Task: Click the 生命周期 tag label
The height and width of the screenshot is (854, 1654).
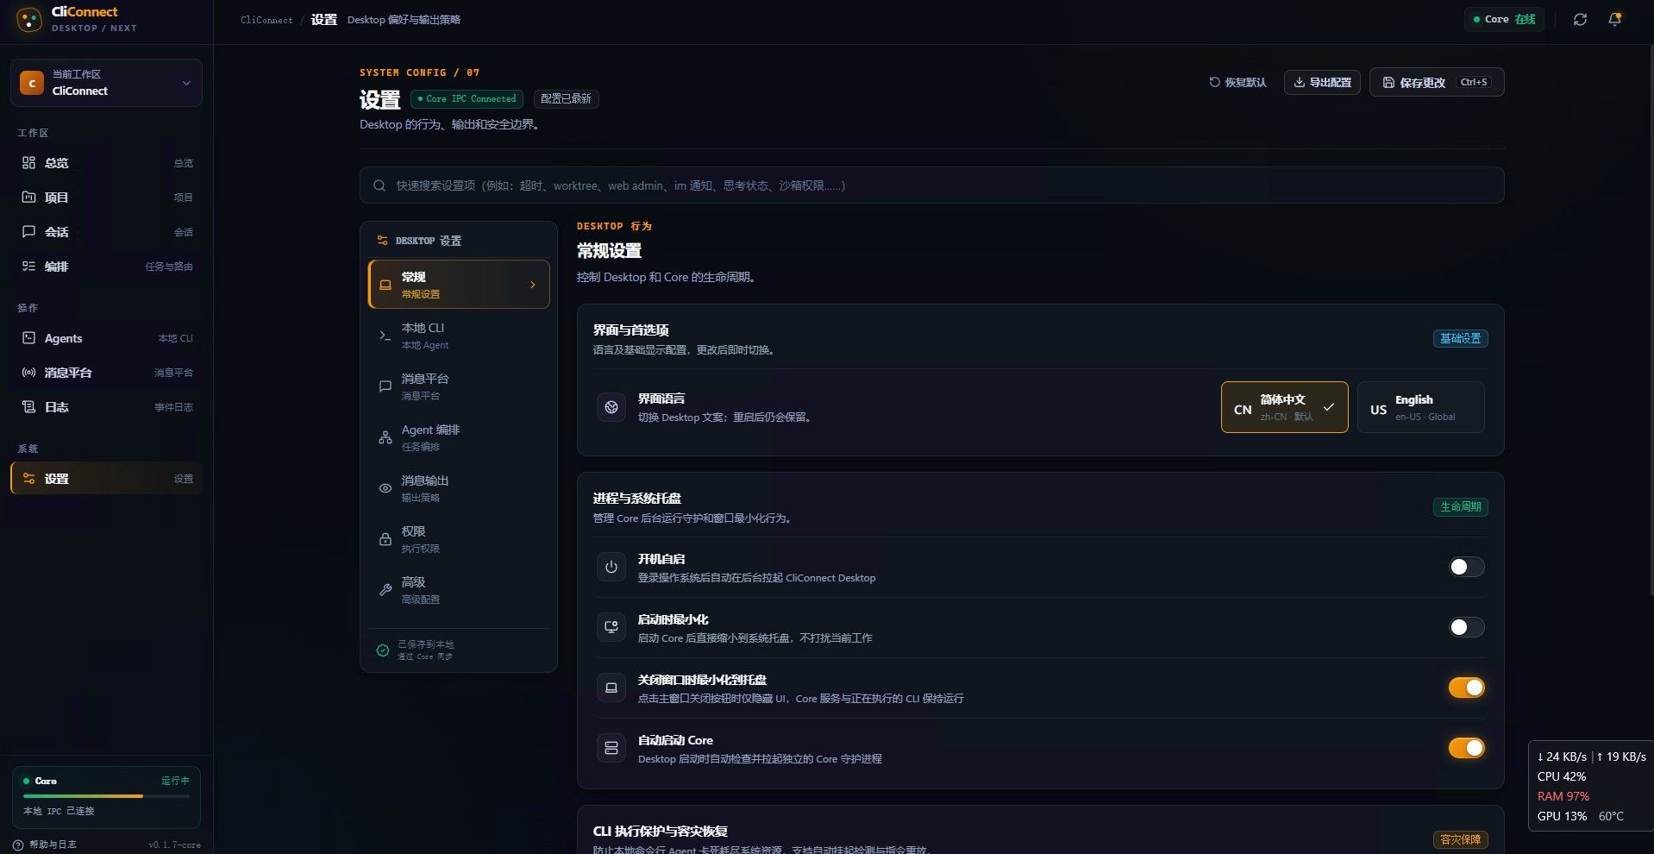Action: tap(1460, 507)
